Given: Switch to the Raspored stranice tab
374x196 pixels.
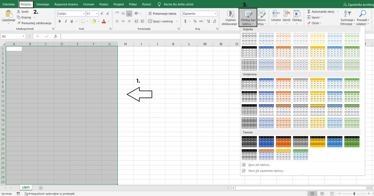Looking at the screenshot, I should pyautogui.click(x=66, y=4).
